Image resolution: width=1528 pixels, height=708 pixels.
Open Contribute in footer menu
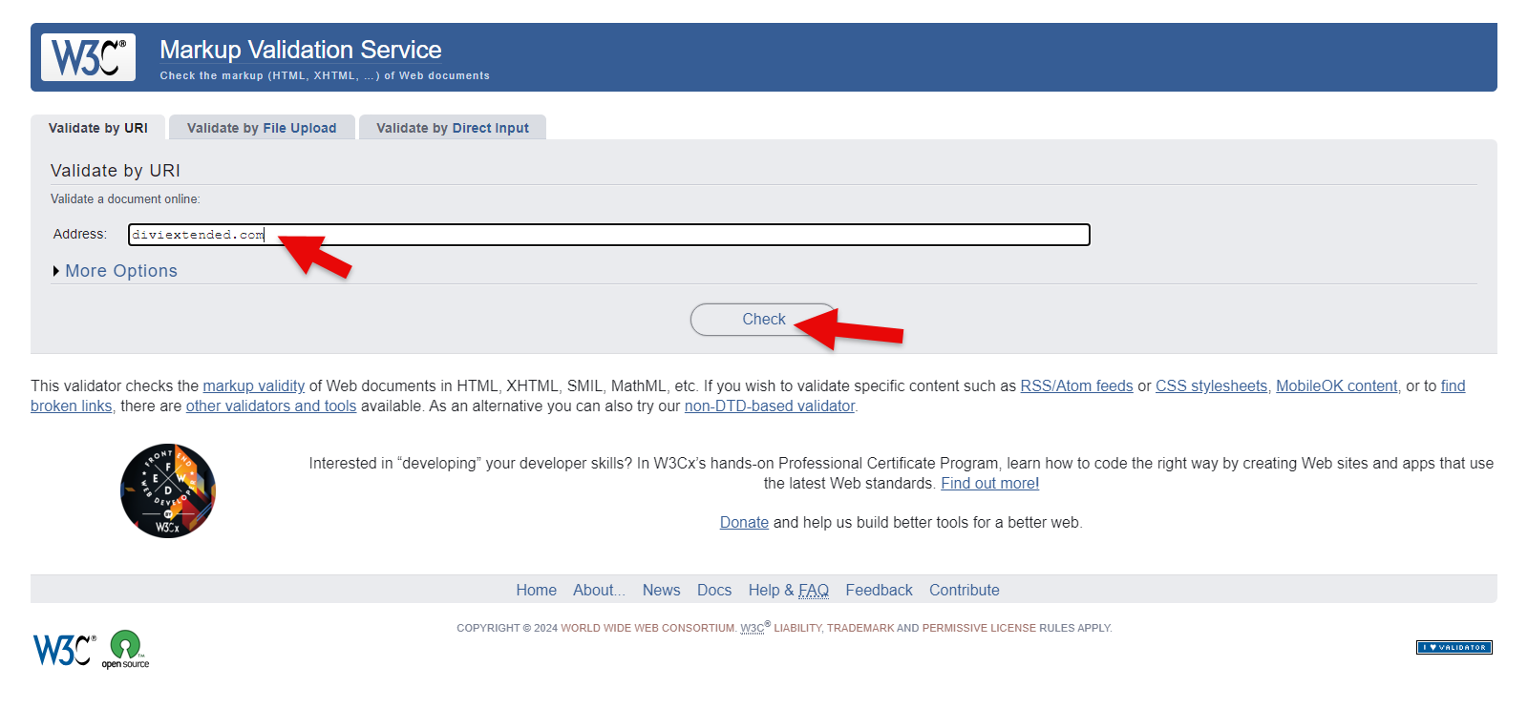click(x=965, y=590)
